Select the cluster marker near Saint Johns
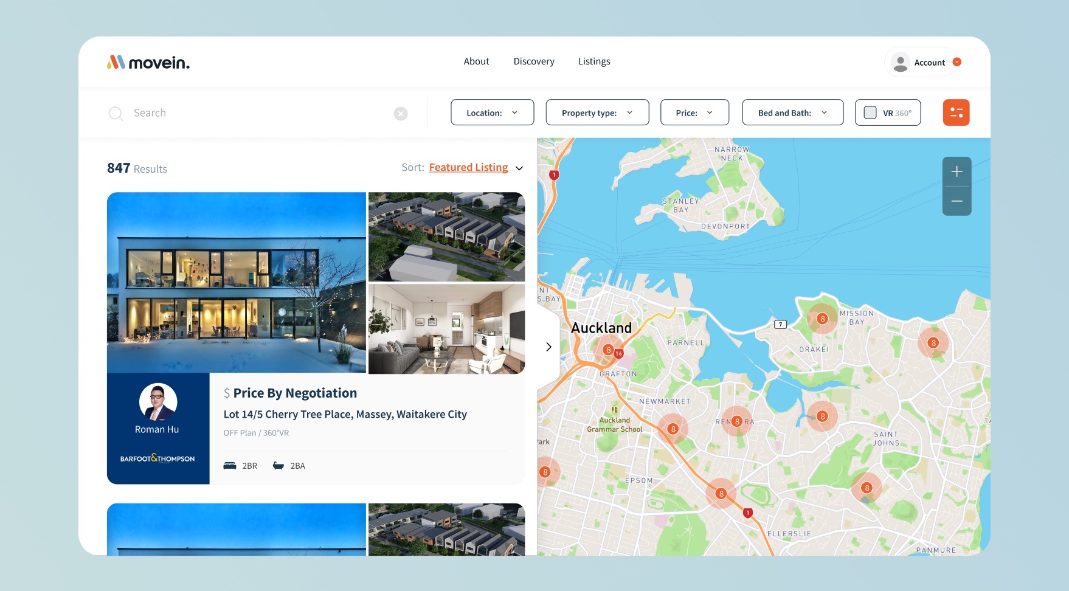Screen dimensions: 1069x591 pos(867,488)
